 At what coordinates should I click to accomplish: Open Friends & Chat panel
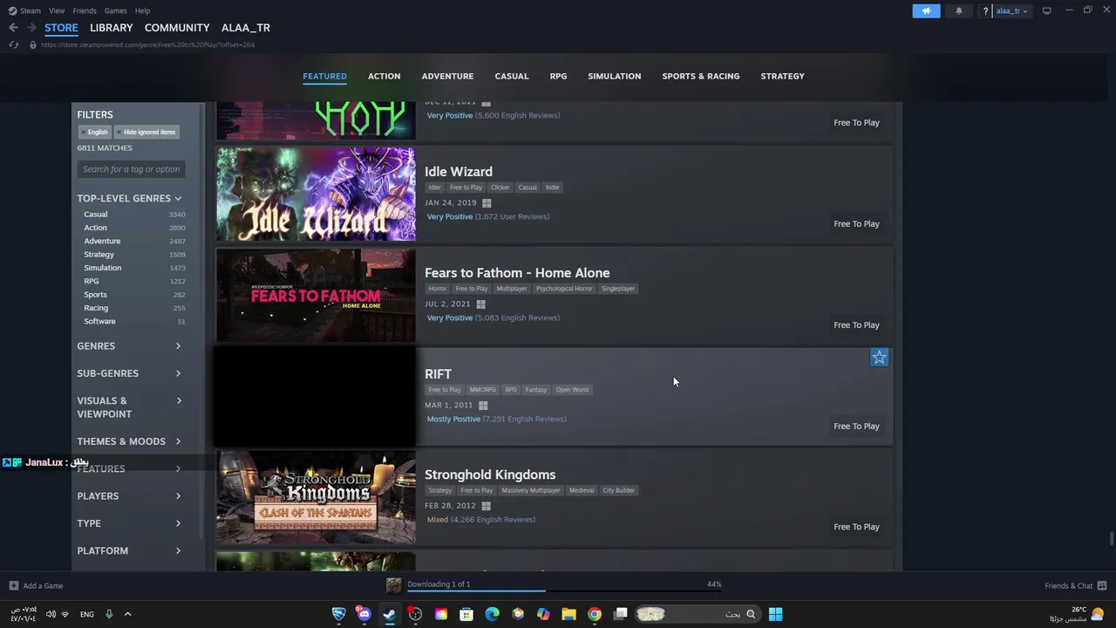coord(1076,586)
